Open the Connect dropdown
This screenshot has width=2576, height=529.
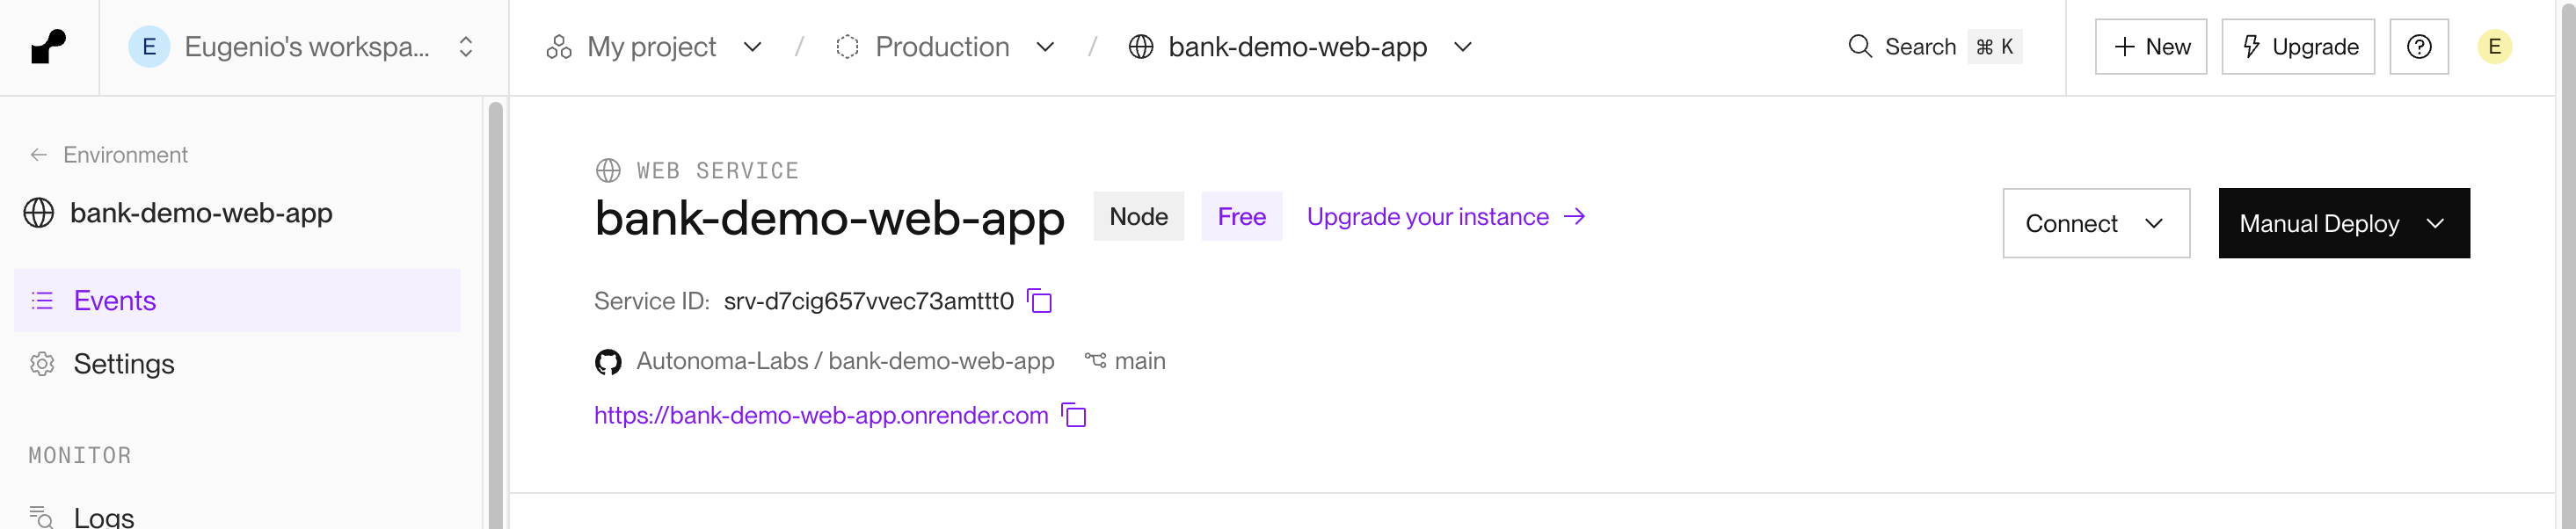(x=2096, y=223)
